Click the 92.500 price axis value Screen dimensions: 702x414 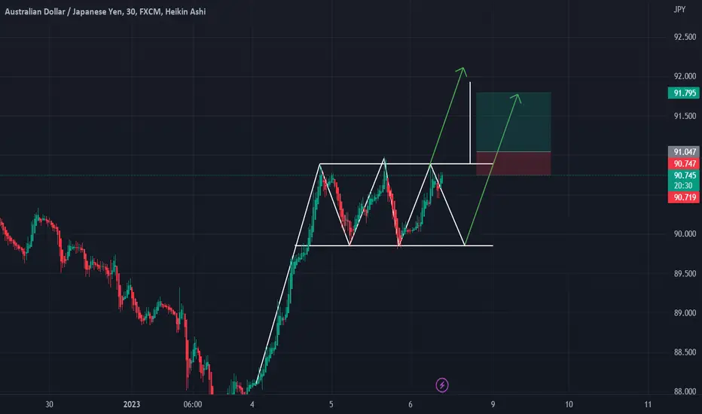(685, 37)
